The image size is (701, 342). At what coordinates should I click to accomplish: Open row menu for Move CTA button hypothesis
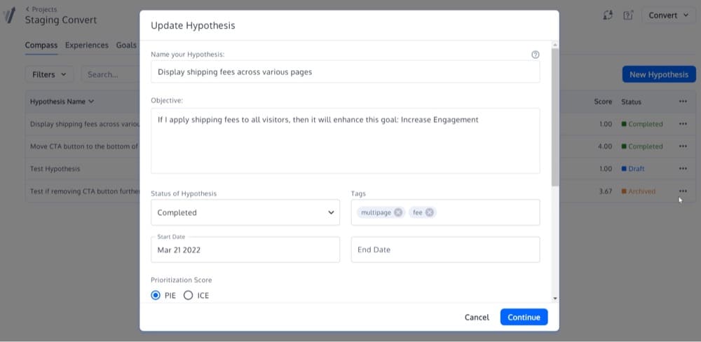click(683, 146)
